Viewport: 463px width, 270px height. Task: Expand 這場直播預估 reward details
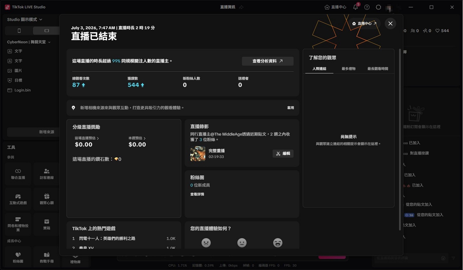pyautogui.click(x=87, y=138)
